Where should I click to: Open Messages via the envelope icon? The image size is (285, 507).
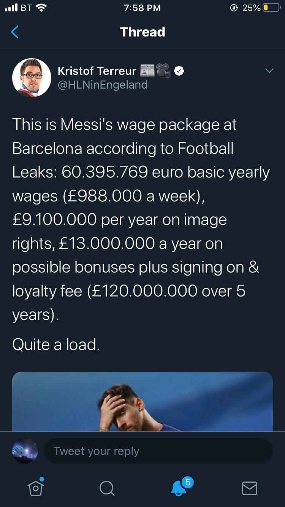click(x=250, y=488)
